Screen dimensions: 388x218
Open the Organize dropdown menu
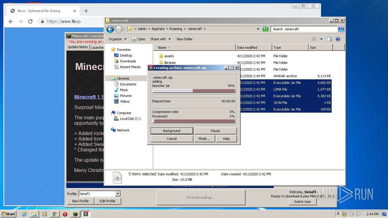tap(117, 39)
